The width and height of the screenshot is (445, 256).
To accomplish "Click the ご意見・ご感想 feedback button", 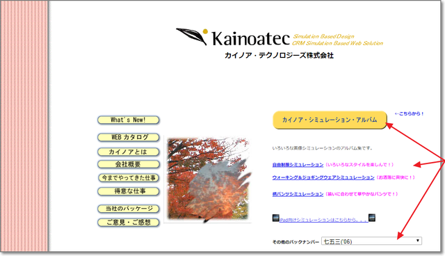I will point(128,223).
